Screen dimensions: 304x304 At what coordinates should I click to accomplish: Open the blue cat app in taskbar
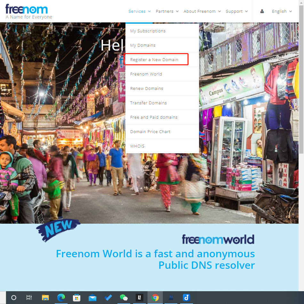(x=171, y=297)
